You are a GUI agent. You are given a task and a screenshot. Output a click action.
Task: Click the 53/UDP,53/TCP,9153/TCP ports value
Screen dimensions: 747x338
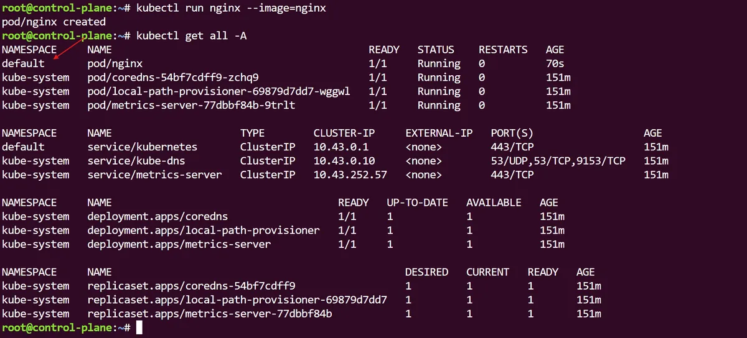558,161
